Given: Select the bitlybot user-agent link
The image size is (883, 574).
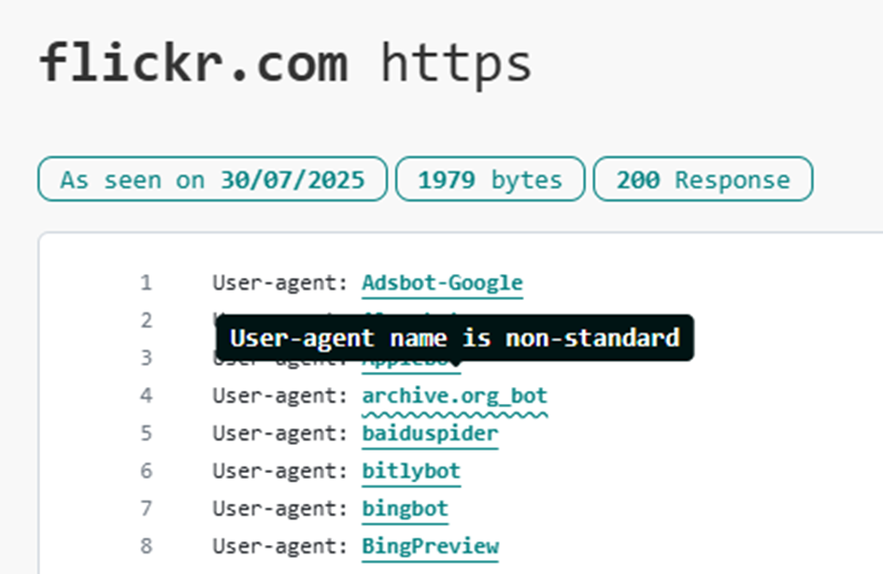Looking at the screenshot, I should pos(411,471).
